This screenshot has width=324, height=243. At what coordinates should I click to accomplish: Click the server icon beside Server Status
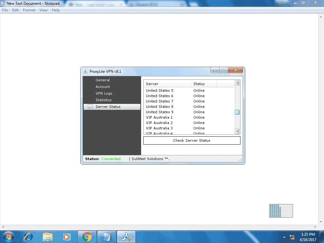(90, 107)
